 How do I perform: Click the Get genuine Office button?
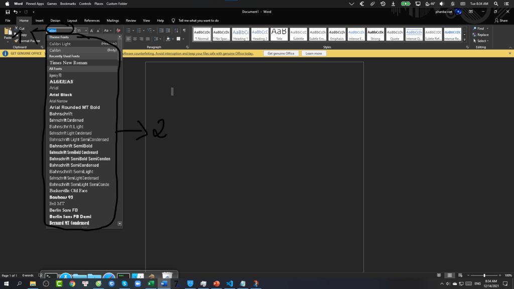(x=281, y=53)
